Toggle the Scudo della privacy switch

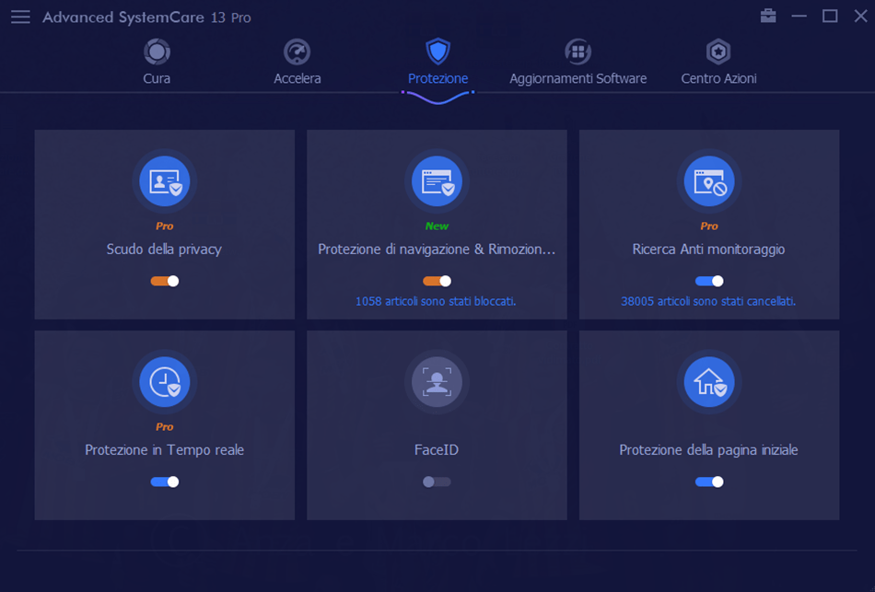165,281
